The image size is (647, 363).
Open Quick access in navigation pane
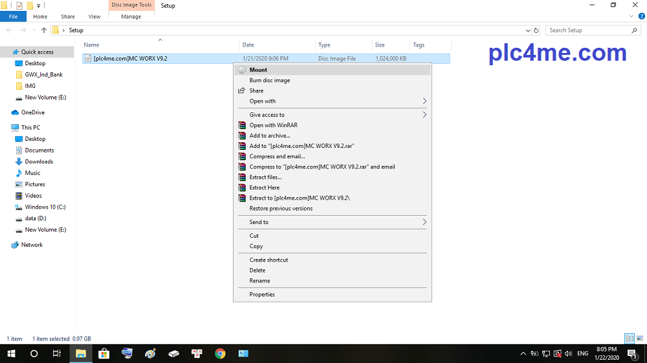37,52
